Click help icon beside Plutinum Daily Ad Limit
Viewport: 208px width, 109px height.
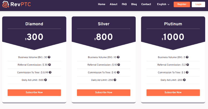click(184, 80)
